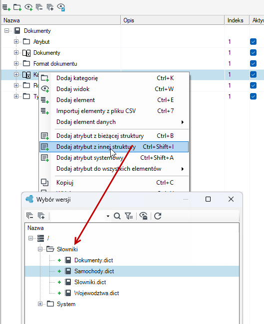Choose Kopiuj from the context menu
The height and width of the screenshot is (324, 264).
pos(114,183)
